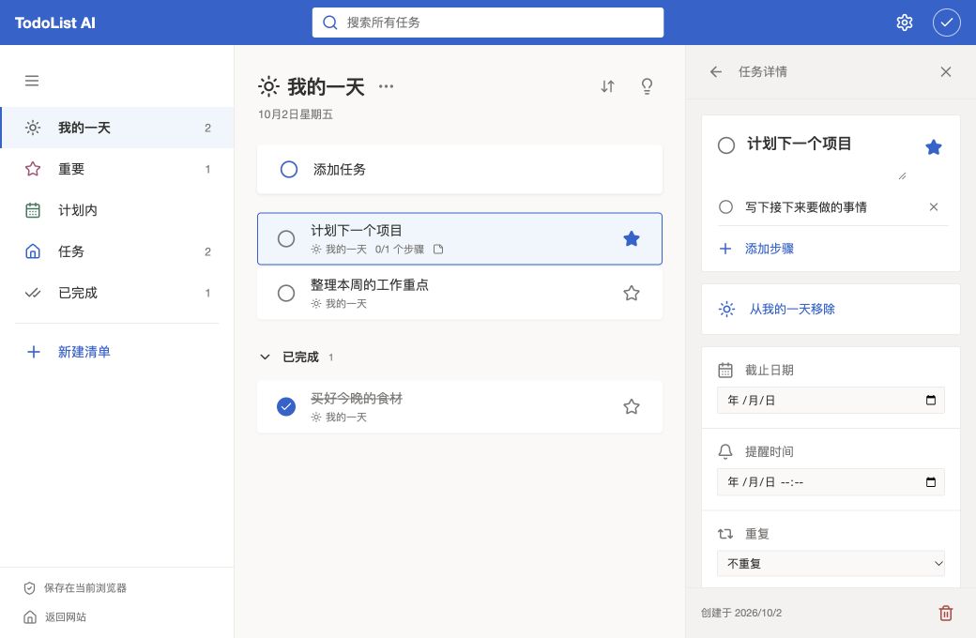Click the note icon on 计划下一个项目 row
The image size is (976, 638).
coord(438,250)
